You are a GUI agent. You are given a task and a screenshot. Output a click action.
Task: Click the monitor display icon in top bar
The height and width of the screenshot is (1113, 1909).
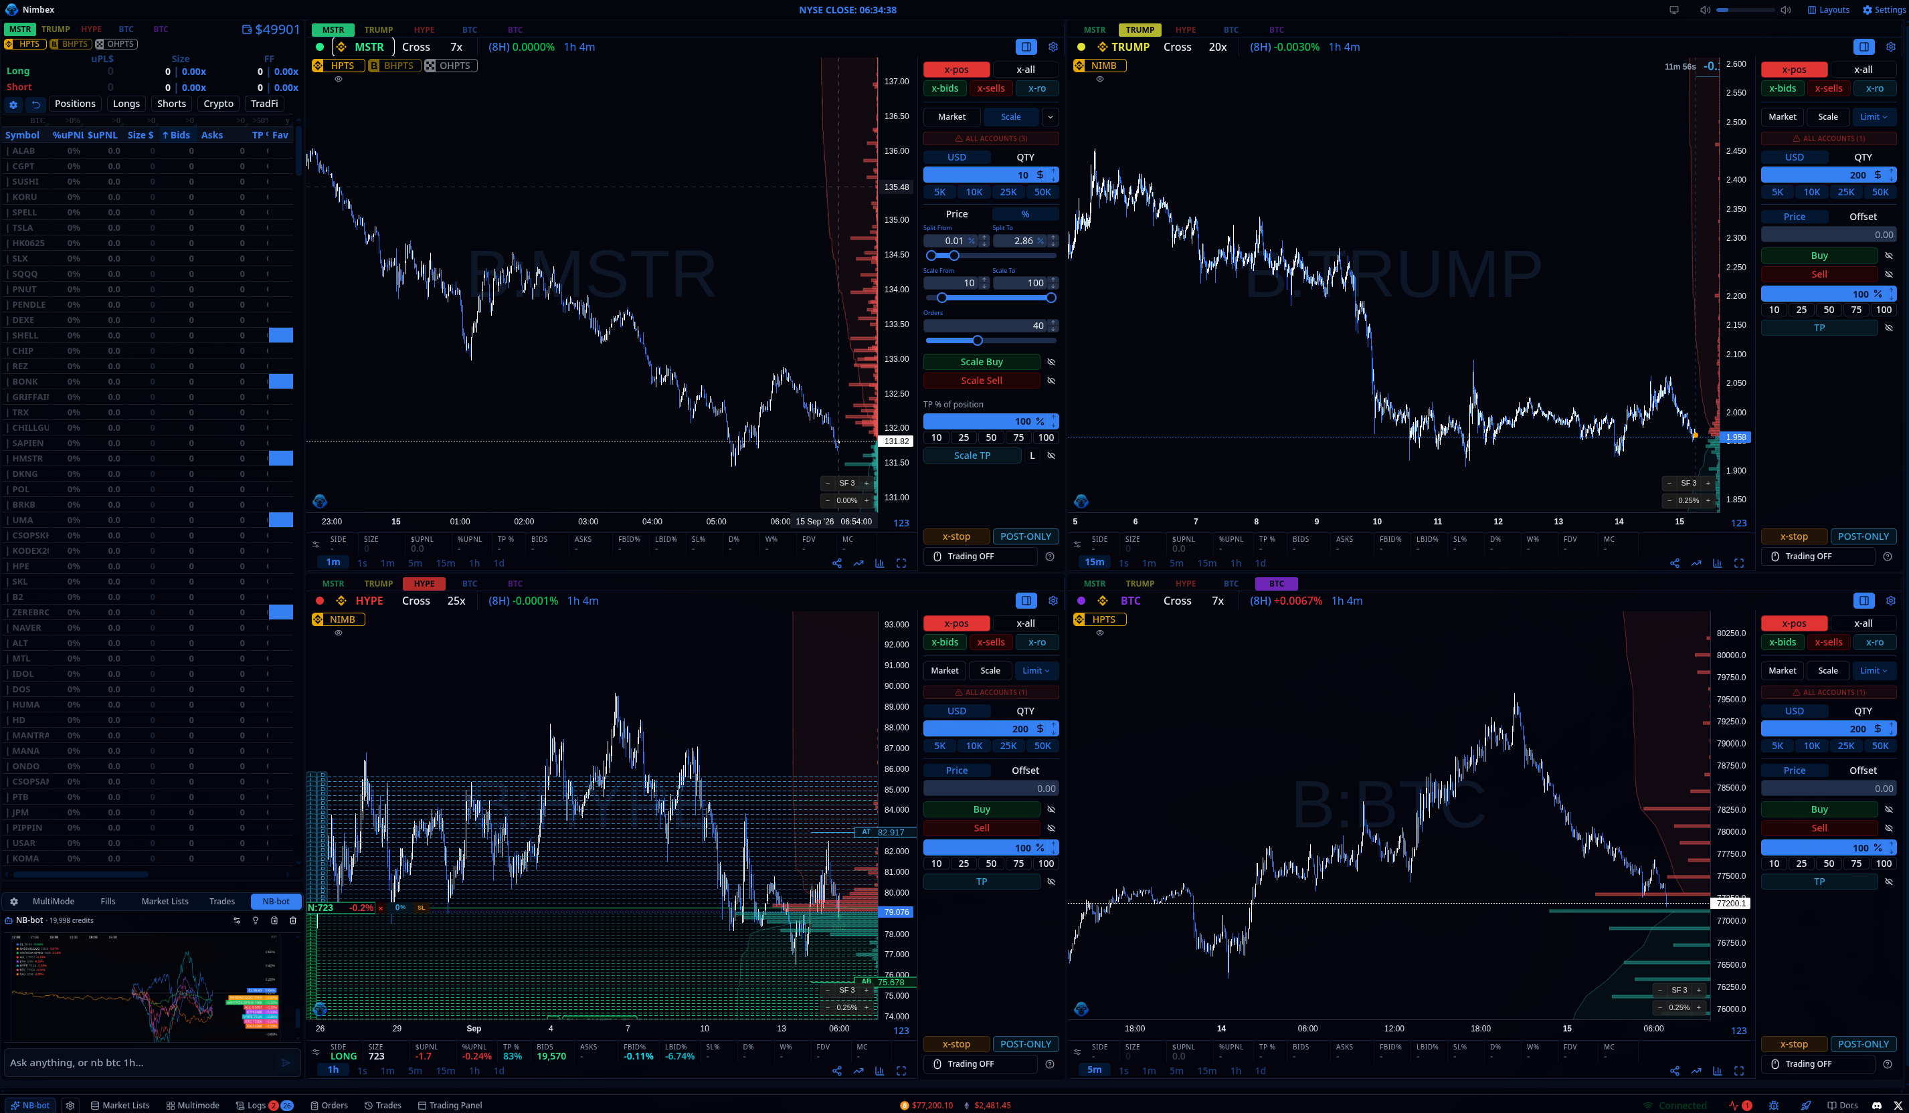pos(1674,10)
